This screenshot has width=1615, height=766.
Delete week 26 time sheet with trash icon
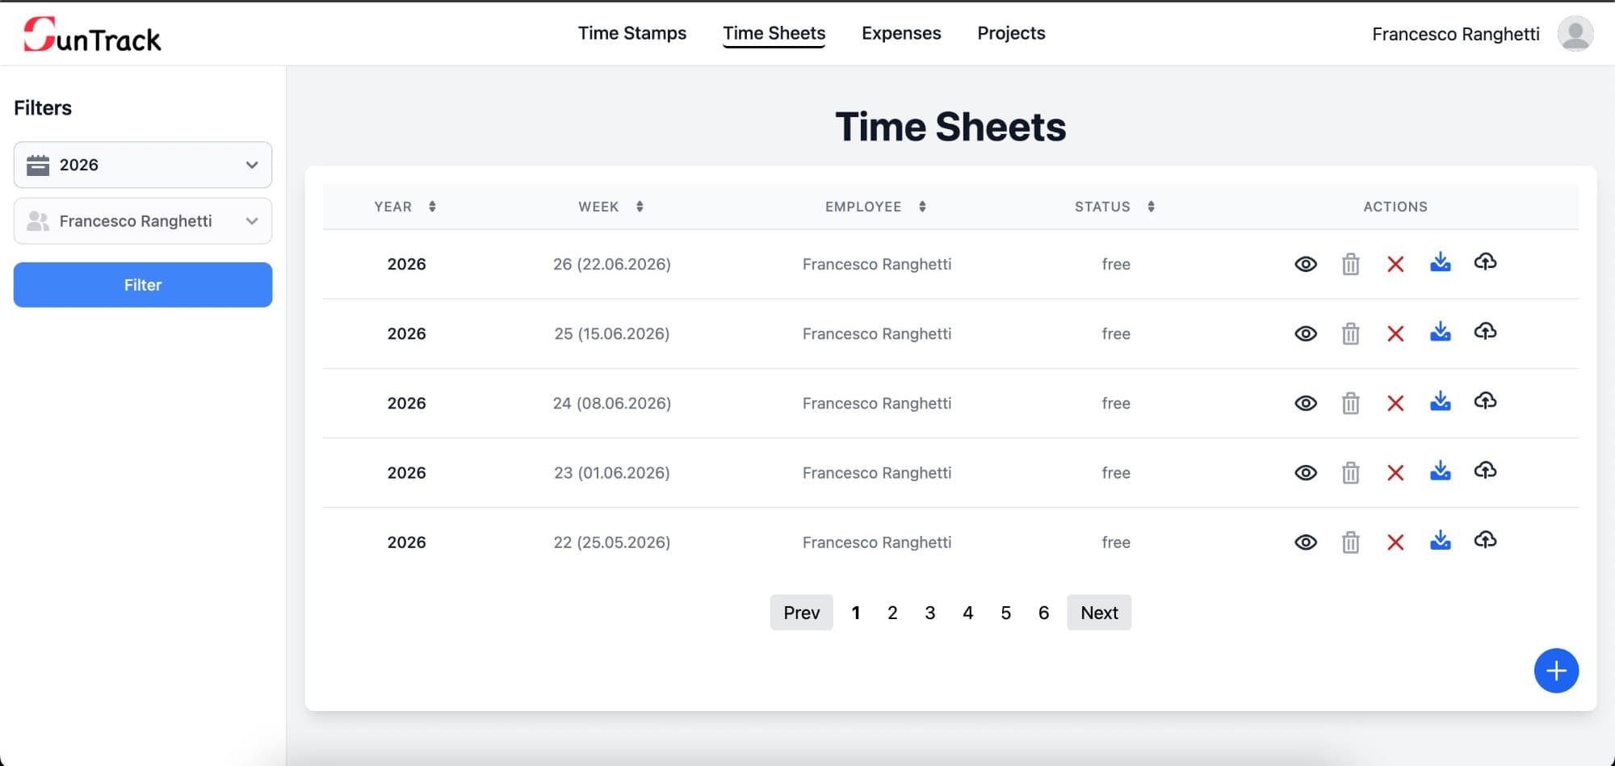(x=1350, y=264)
